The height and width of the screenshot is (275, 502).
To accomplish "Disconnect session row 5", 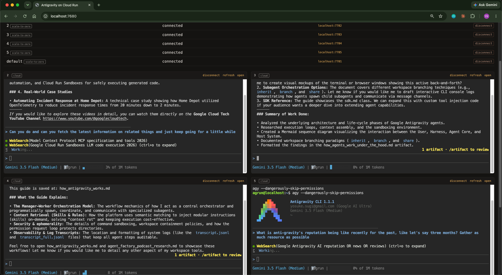I will click(x=483, y=52).
